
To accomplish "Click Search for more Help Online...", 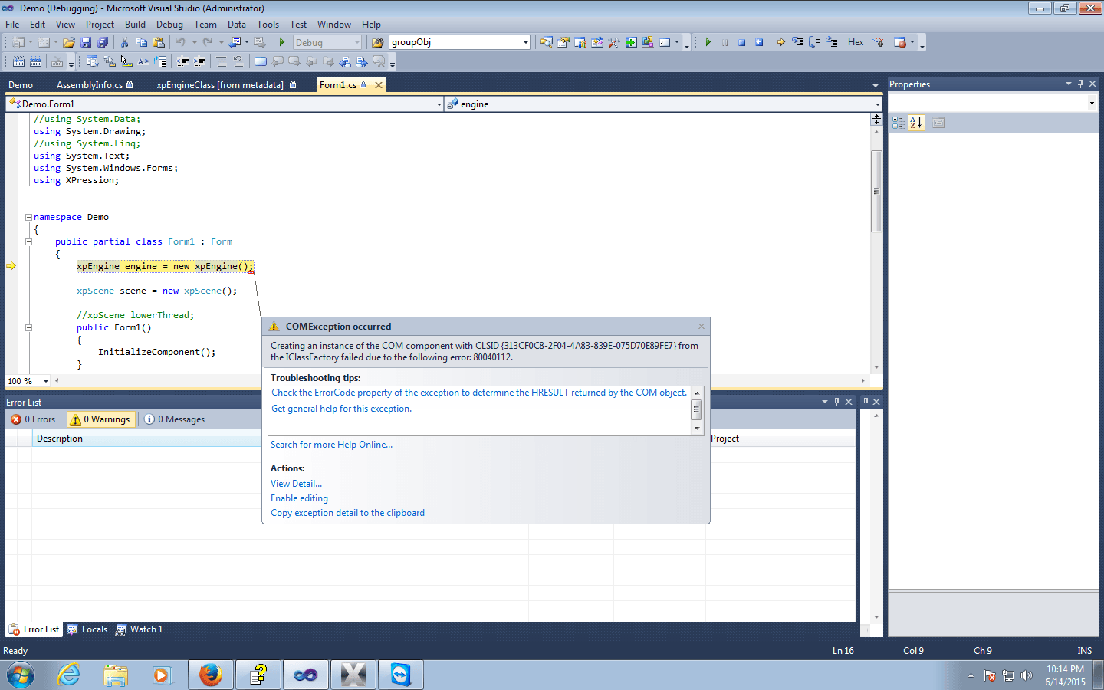I will 331,445.
